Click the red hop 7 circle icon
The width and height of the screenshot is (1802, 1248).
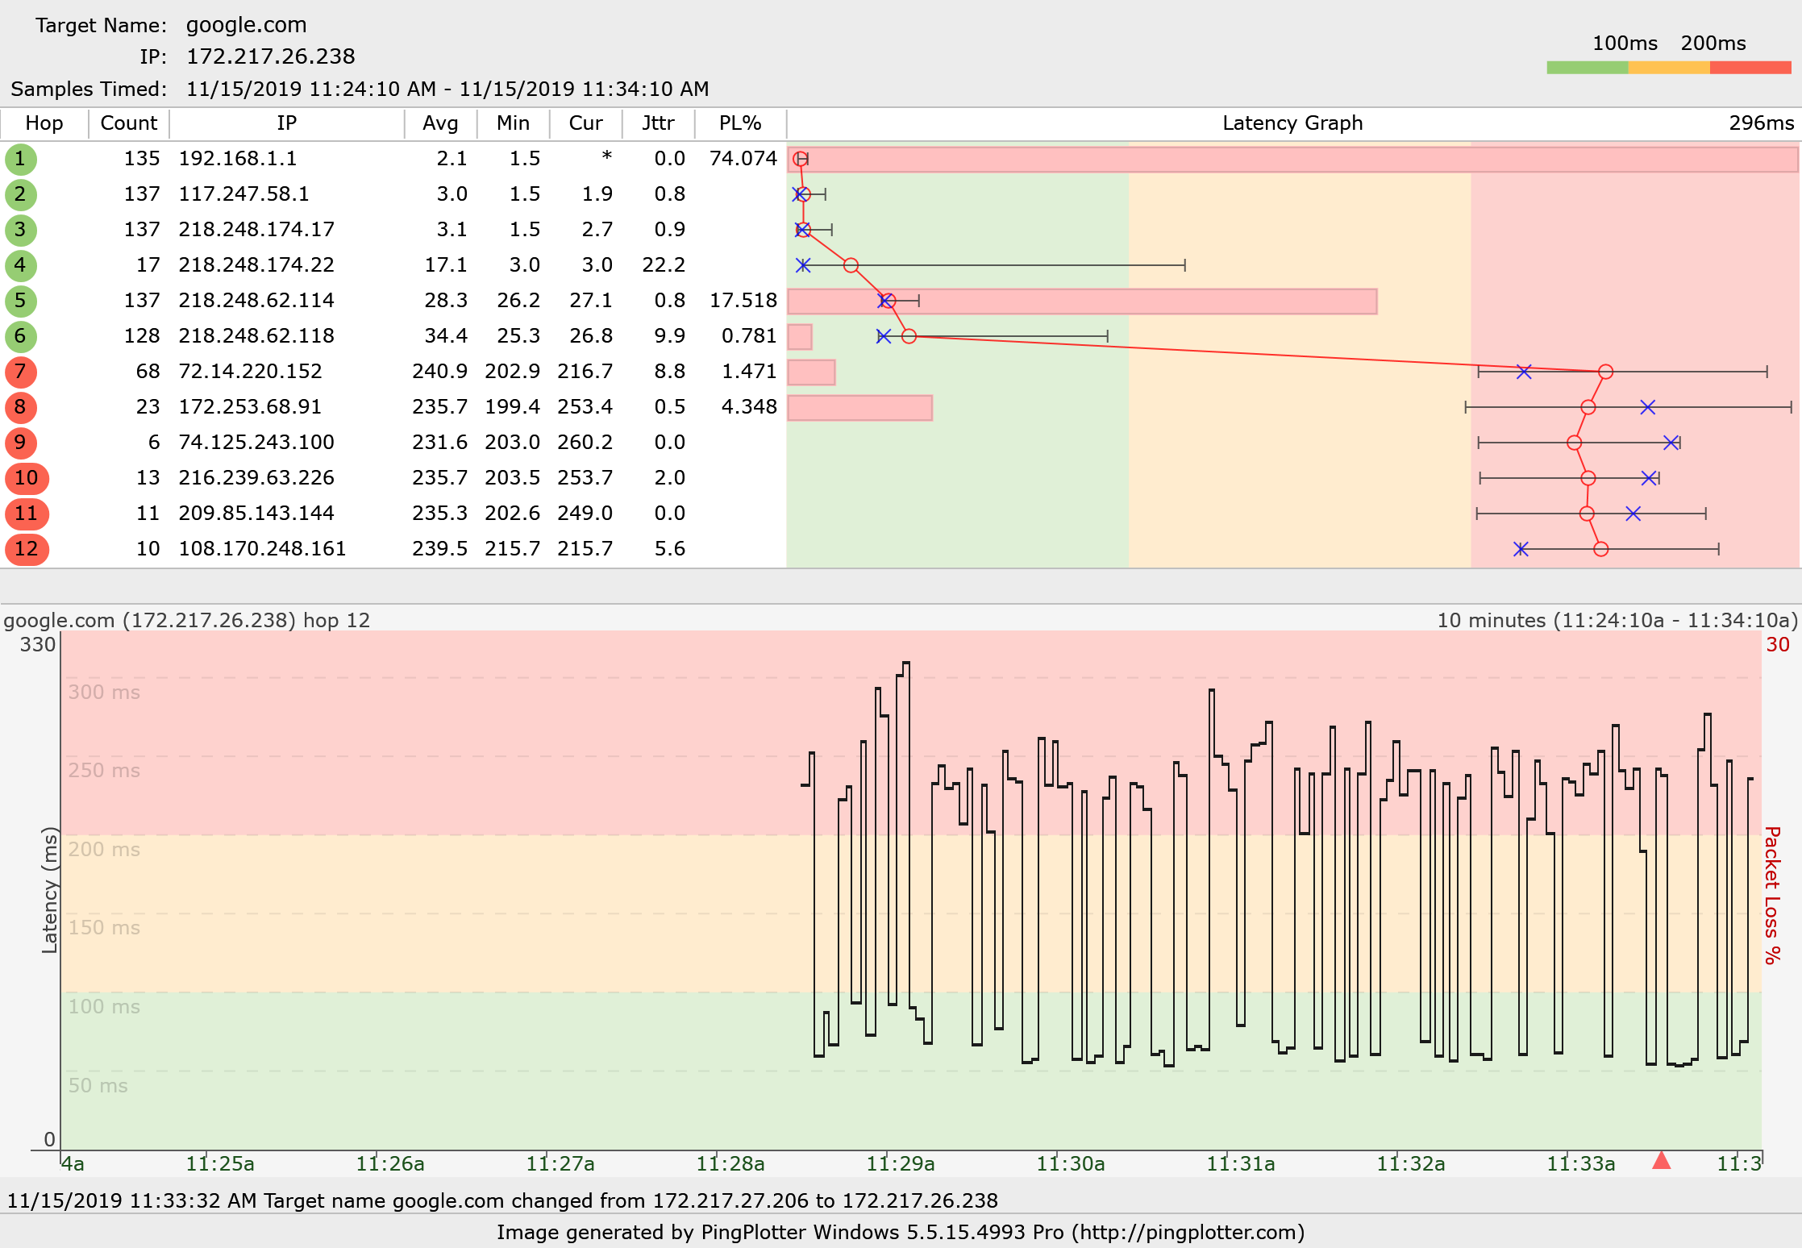(x=20, y=372)
